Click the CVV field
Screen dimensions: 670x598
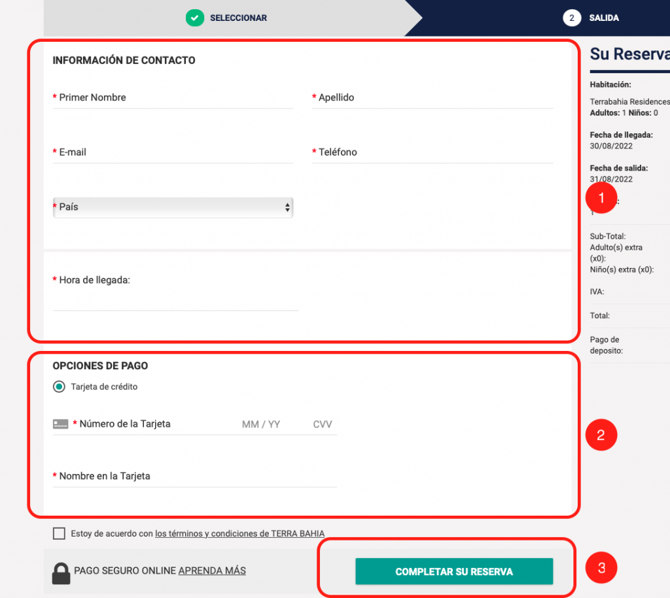click(x=323, y=424)
